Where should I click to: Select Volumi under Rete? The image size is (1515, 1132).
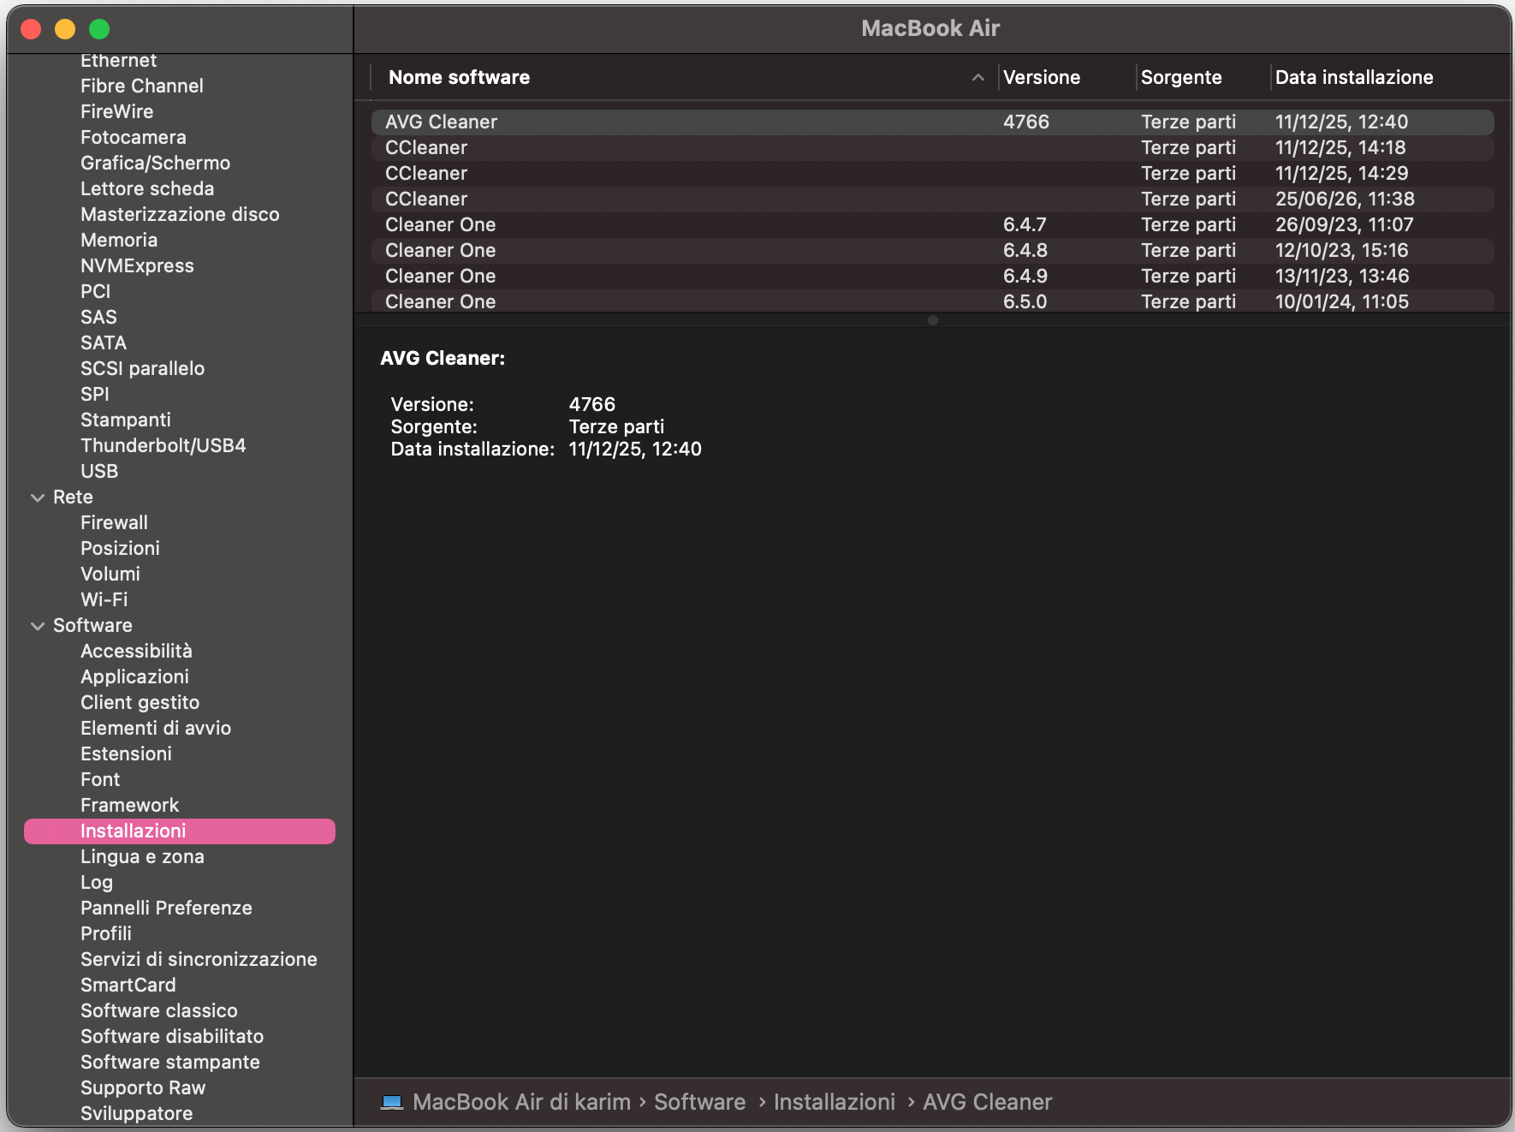tap(110, 574)
